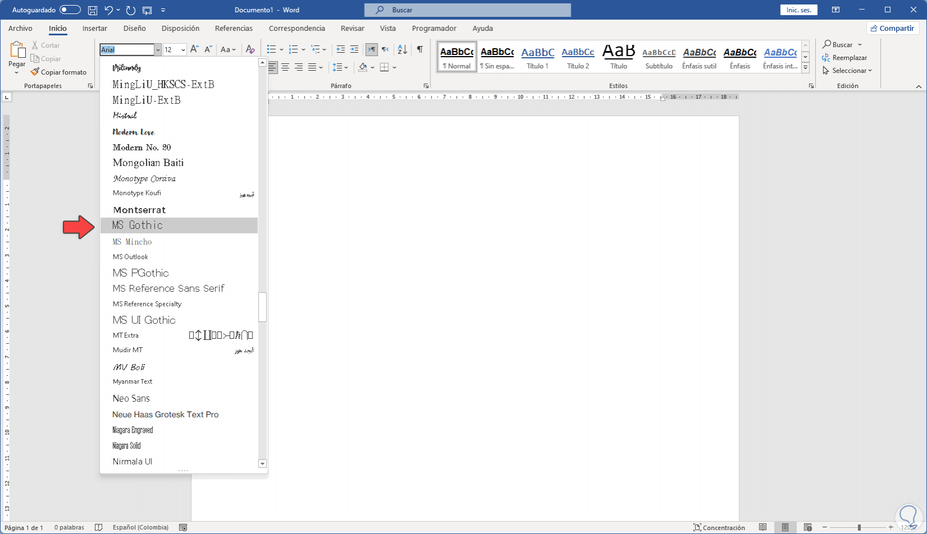Click the Buscar search box
The width and height of the screenshot is (927, 534).
point(467,10)
